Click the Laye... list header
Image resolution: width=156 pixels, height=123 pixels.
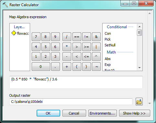pyautogui.click(x=19, y=27)
